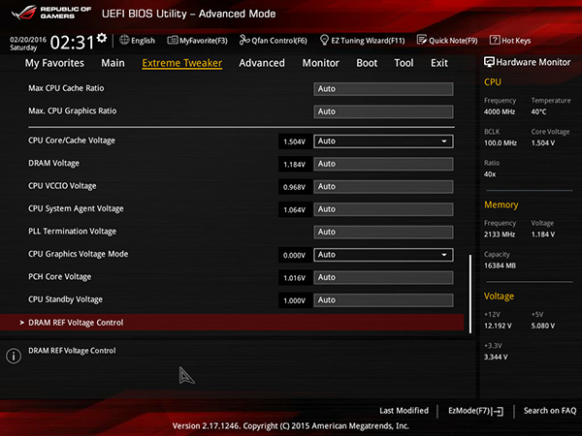Open the Tool tab
Image resolution: width=582 pixels, height=436 pixels.
coord(404,63)
